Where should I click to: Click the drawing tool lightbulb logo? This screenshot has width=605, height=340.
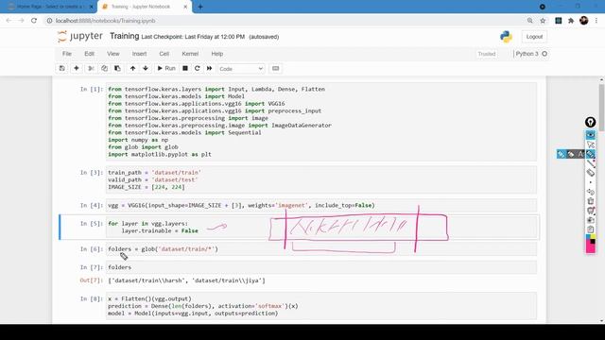590,122
